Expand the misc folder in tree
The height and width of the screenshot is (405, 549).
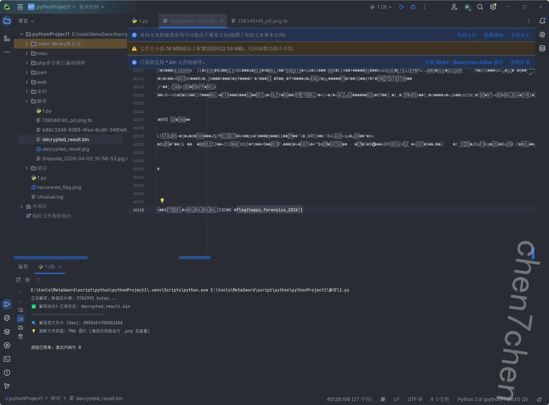27,53
